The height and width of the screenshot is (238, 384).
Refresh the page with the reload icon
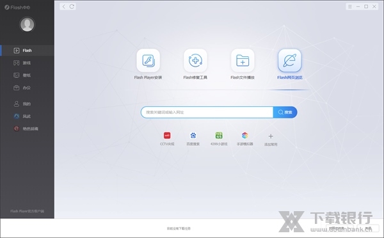pos(72,6)
